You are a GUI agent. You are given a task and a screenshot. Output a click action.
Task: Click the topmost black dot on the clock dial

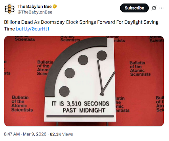[102, 55]
